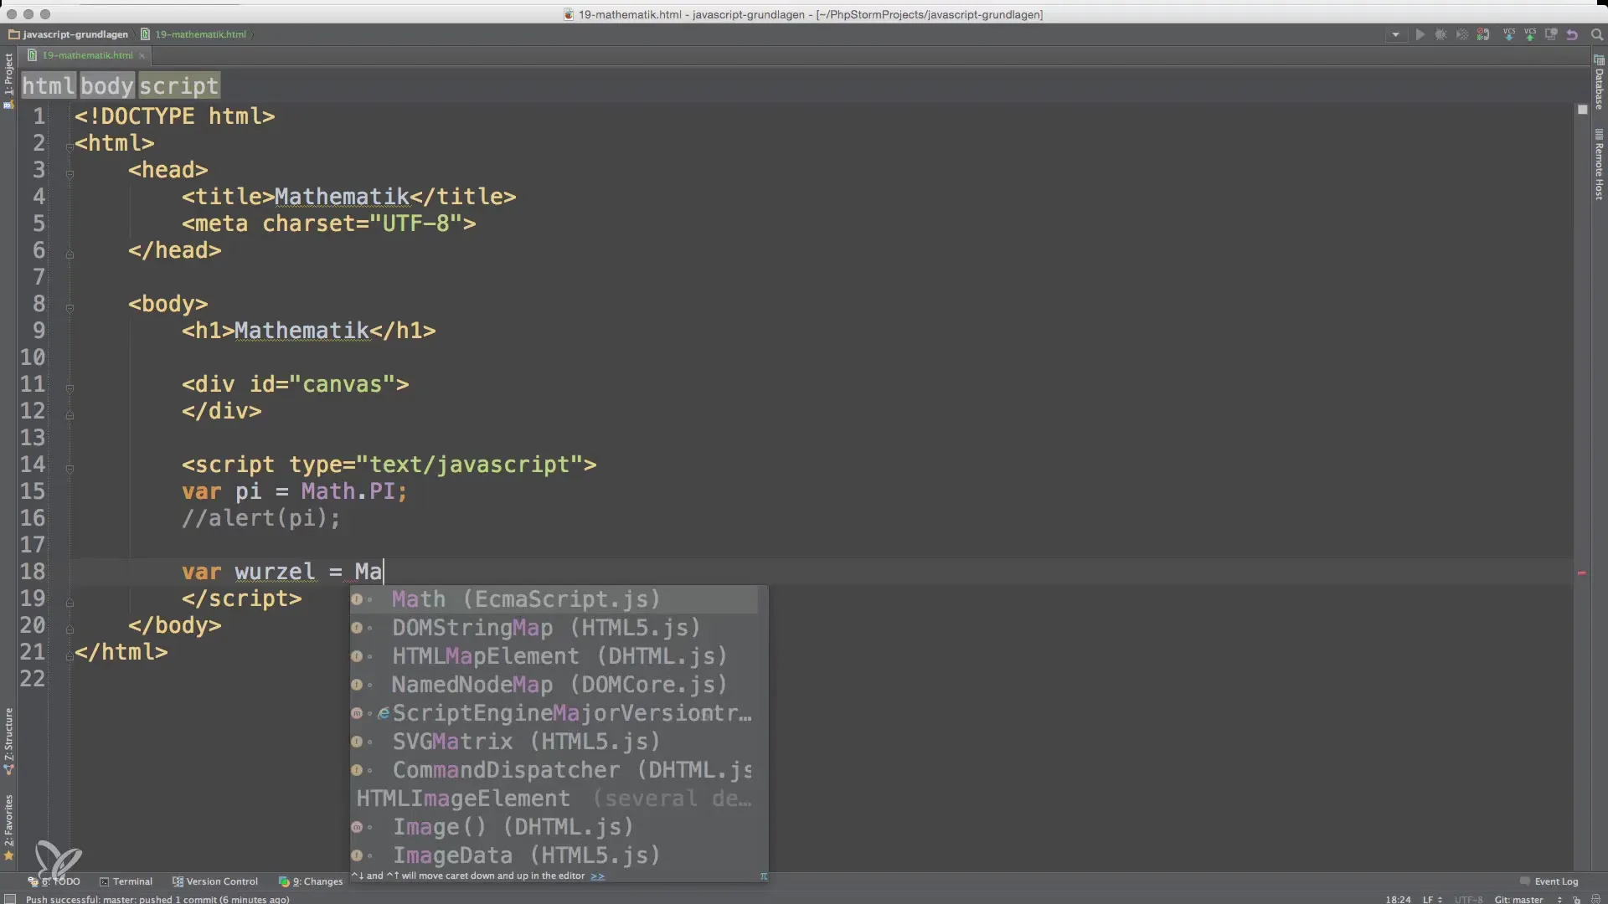Collapse the body tag fold marker
The height and width of the screenshot is (904, 1608).
tap(70, 308)
